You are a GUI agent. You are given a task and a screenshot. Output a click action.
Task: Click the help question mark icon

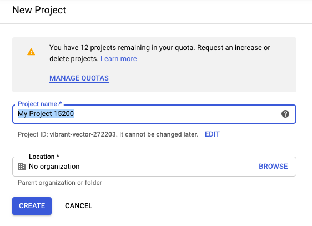pyautogui.click(x=285, y=114)
